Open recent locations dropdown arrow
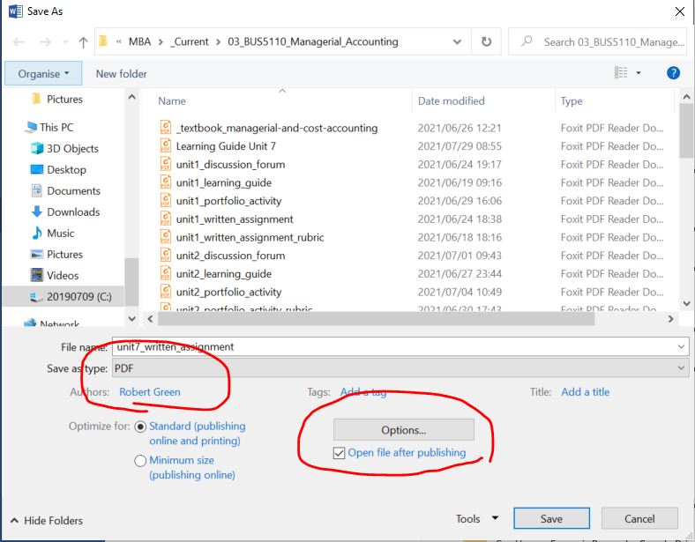The image size is (695, 542). pyautogui.click(x=65, y=42)
